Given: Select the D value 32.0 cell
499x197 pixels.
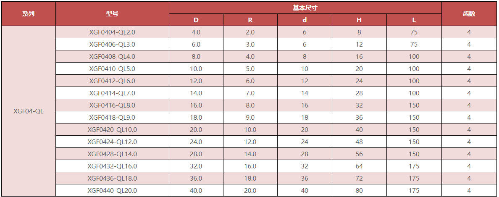Looking at the screenshot, I should (196, 166).
